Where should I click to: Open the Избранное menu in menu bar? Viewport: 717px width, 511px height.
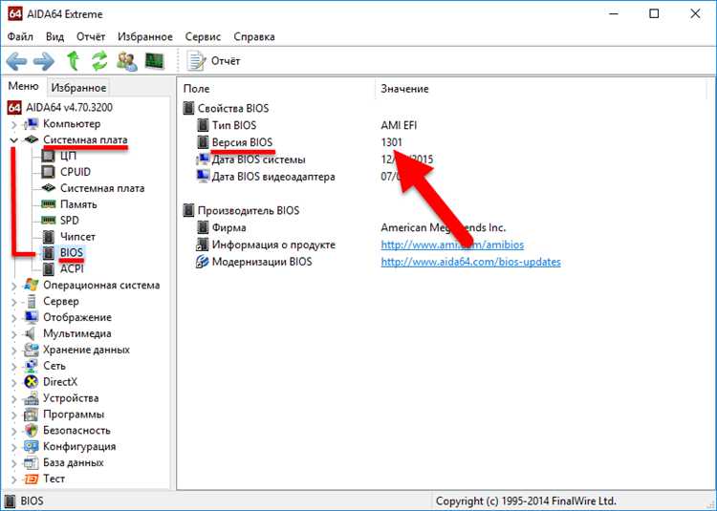tap(145, 36)
